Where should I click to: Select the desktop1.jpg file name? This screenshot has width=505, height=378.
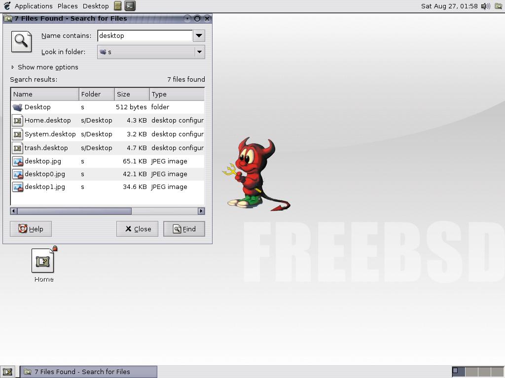45,187
